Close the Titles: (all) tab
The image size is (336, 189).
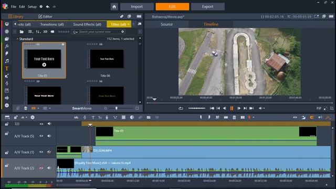pyautogui.click(x=129, y=25)
